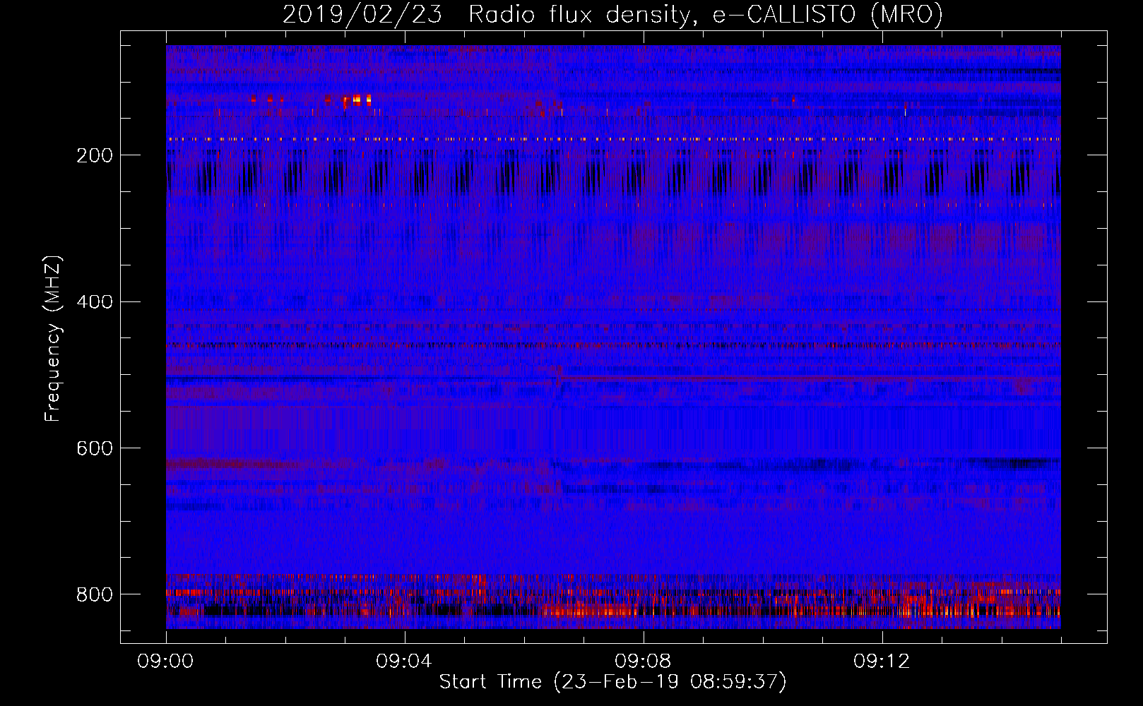Click the 800 frequency tick label
The height and width of the screenshot is (706, 1143).
click(x=95, y=594)
